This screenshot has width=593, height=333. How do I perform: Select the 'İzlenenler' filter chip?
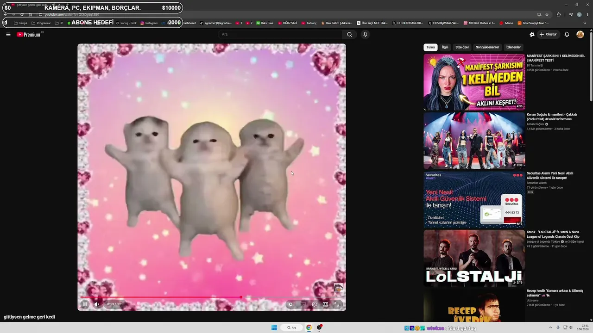pyautogui.click(x=513, y=47)
